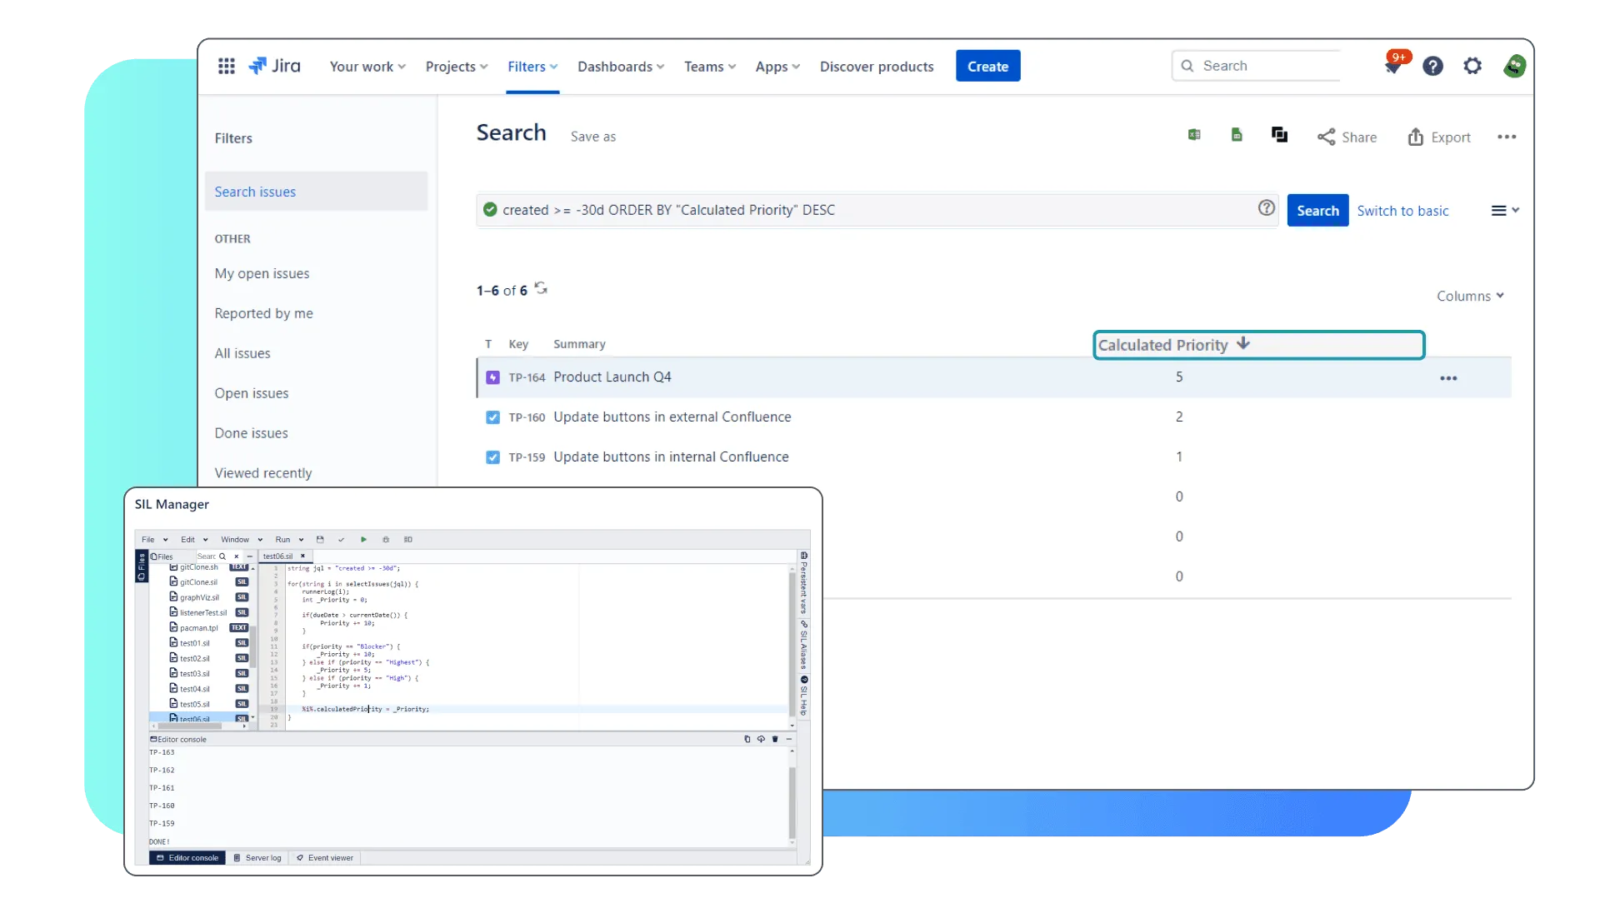
Task: Open the Excel export icon
Action: click(x=1194, y=135)
